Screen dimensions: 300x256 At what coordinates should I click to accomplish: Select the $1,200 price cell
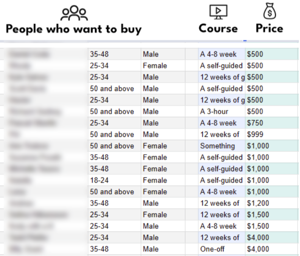click(272, 203)
